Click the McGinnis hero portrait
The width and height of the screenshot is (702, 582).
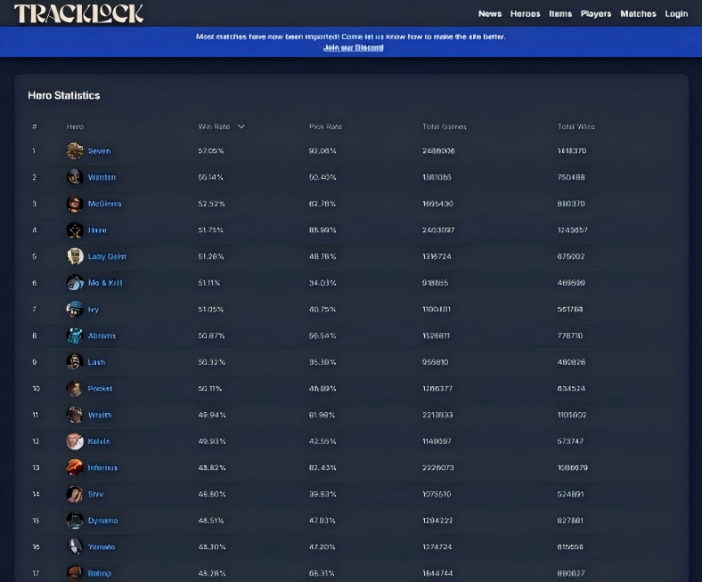coord(75,204)
